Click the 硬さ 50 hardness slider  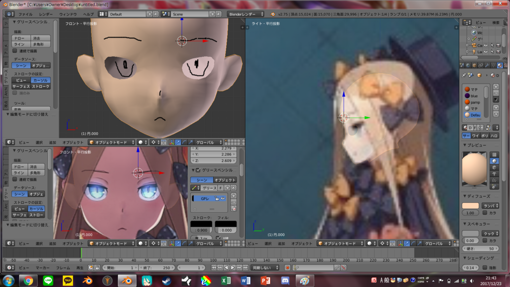pos(480,249)
